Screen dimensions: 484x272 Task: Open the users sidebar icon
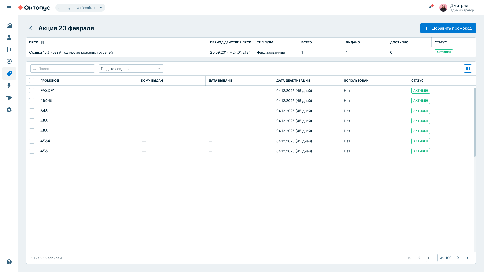(9, 37)
